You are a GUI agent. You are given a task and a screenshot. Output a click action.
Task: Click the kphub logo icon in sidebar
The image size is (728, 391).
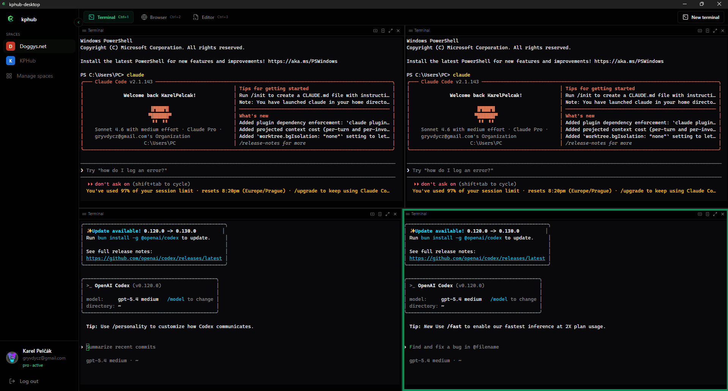pyautogui.click(x=11, y=19)
